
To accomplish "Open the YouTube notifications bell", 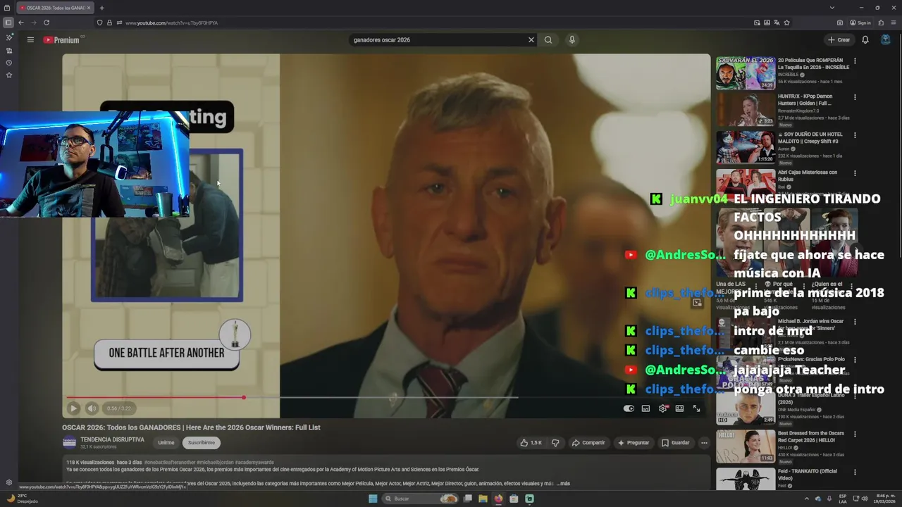I will point(865,40).
